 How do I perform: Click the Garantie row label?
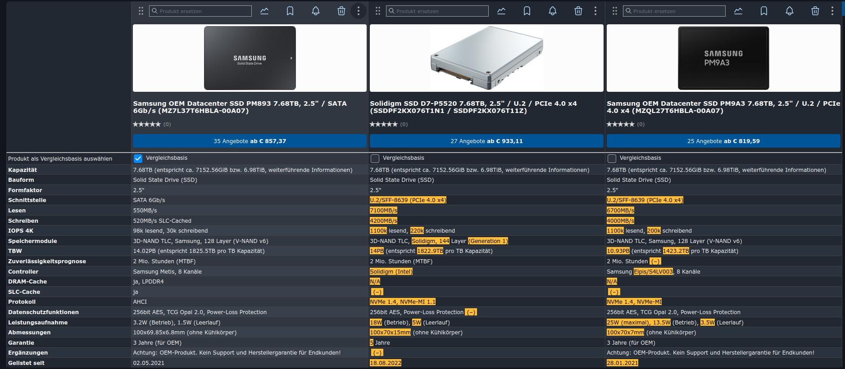[21, 343]
